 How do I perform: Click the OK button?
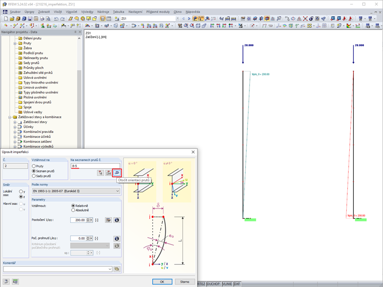coord(162,281)
